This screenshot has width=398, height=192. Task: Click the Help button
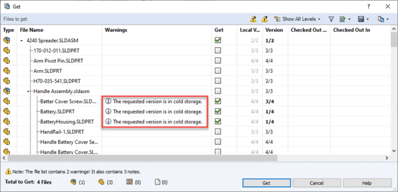[x=367, y=183]
